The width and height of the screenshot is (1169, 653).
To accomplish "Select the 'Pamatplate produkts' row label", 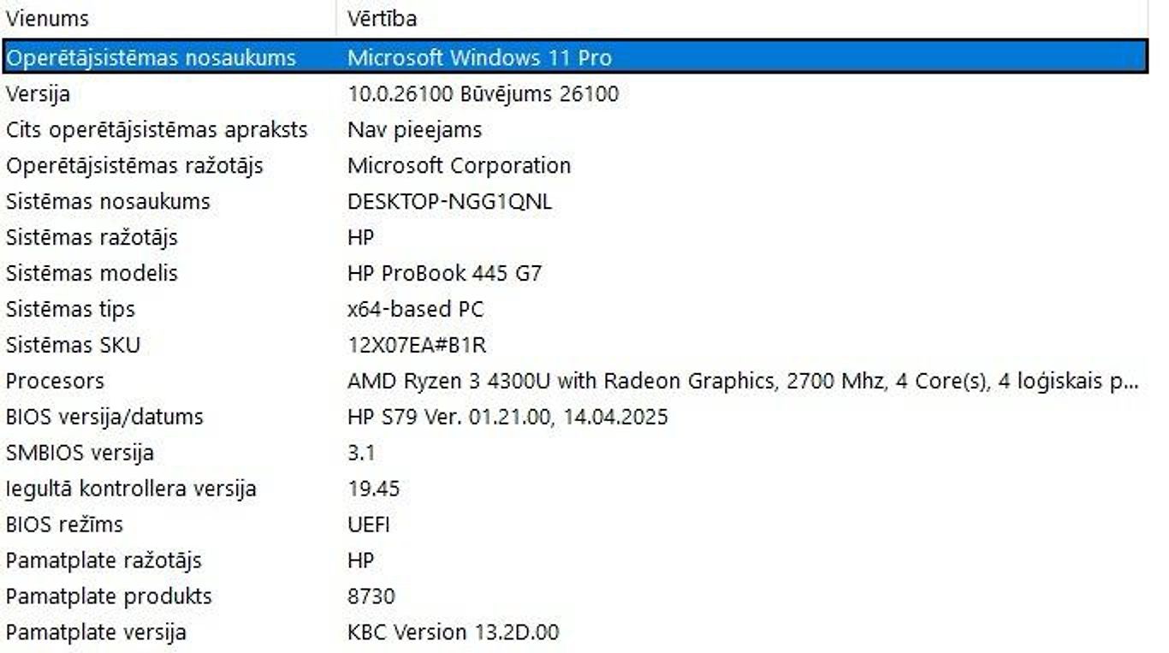I will tap(109, 597).
